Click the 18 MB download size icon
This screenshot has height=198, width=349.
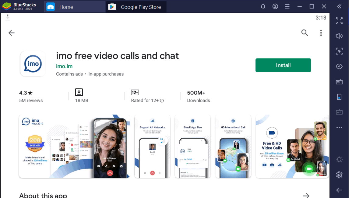click(x=79, y=92)
